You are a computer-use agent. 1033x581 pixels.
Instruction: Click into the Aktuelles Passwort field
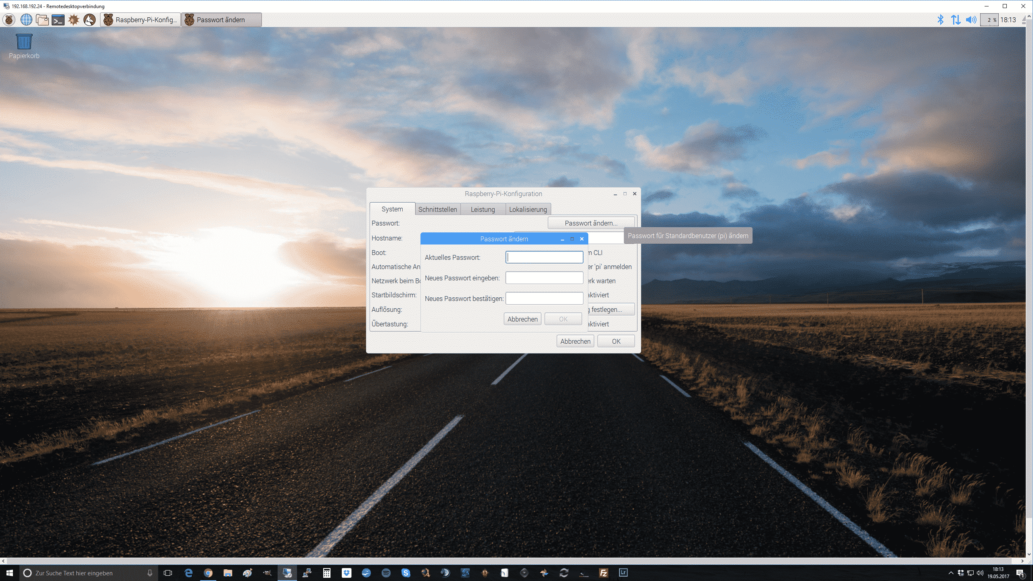pyautogui.click(x=544, y=257)
